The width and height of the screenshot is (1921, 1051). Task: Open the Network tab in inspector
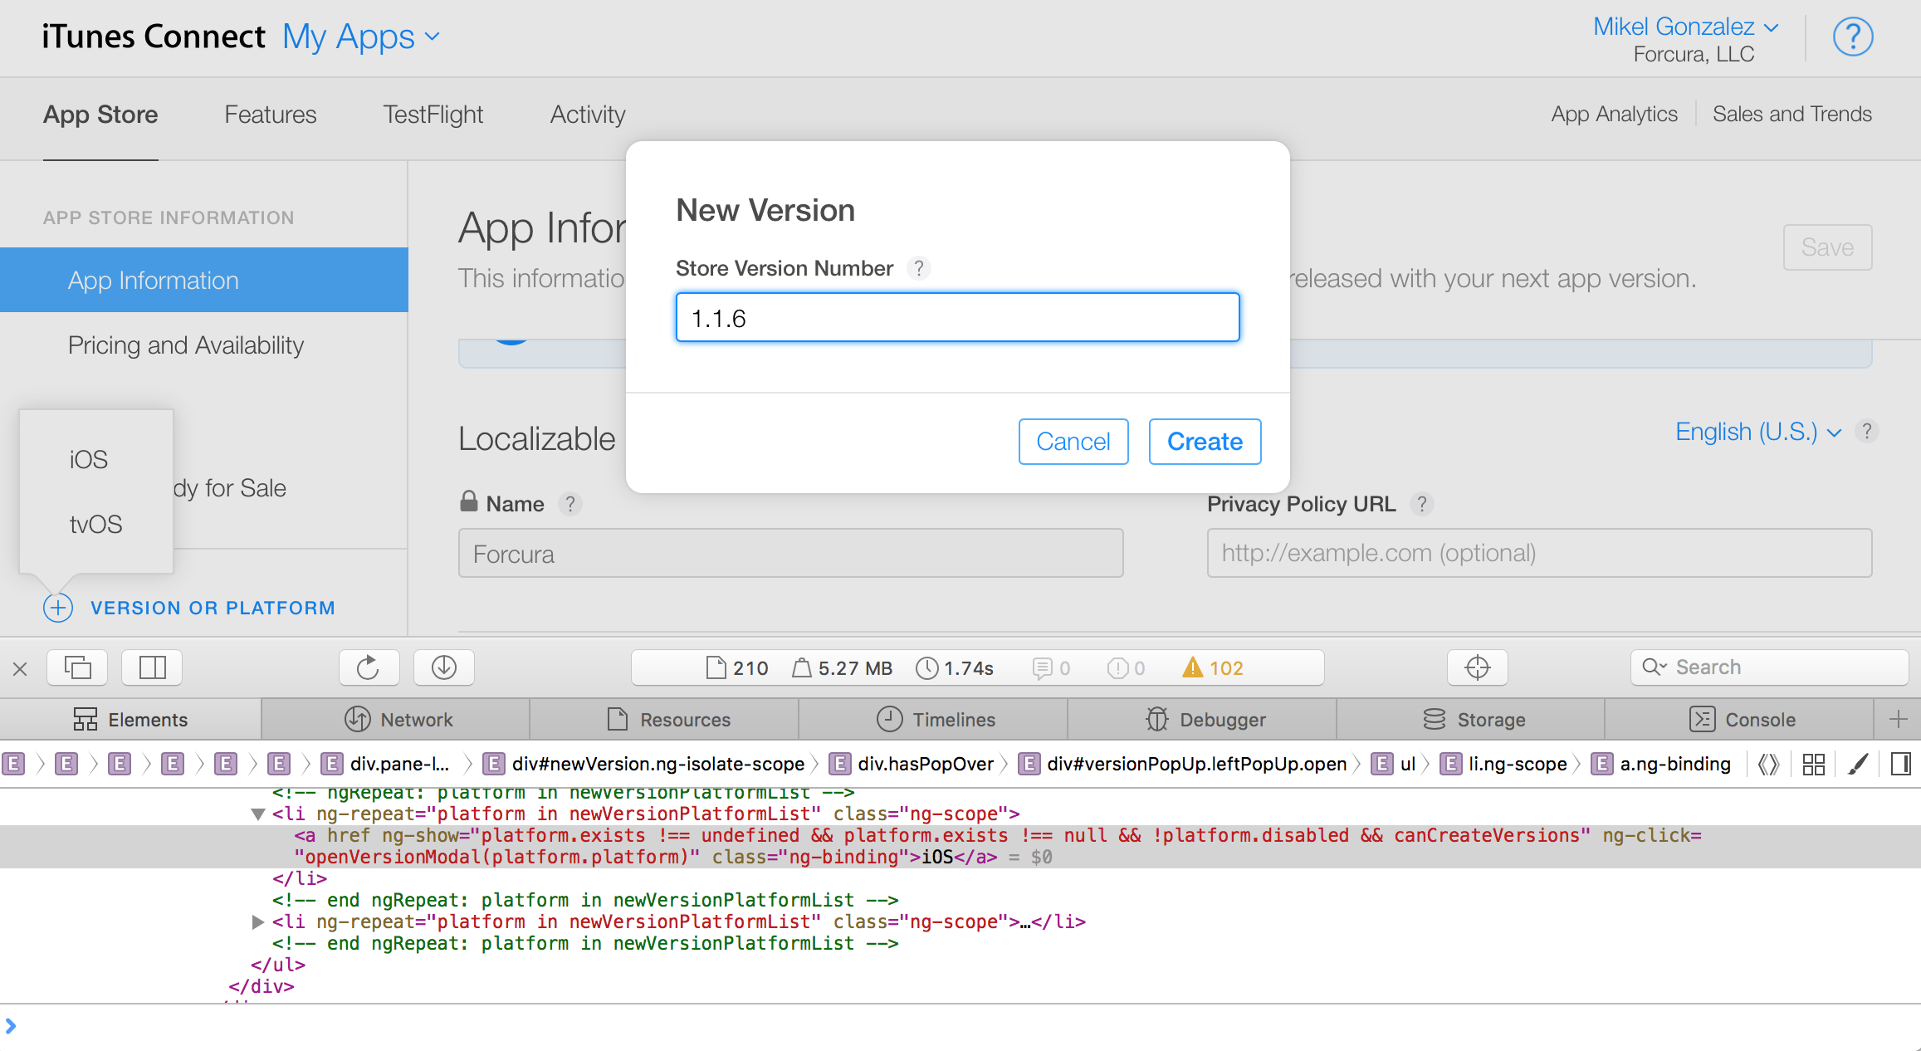(398, 720)
